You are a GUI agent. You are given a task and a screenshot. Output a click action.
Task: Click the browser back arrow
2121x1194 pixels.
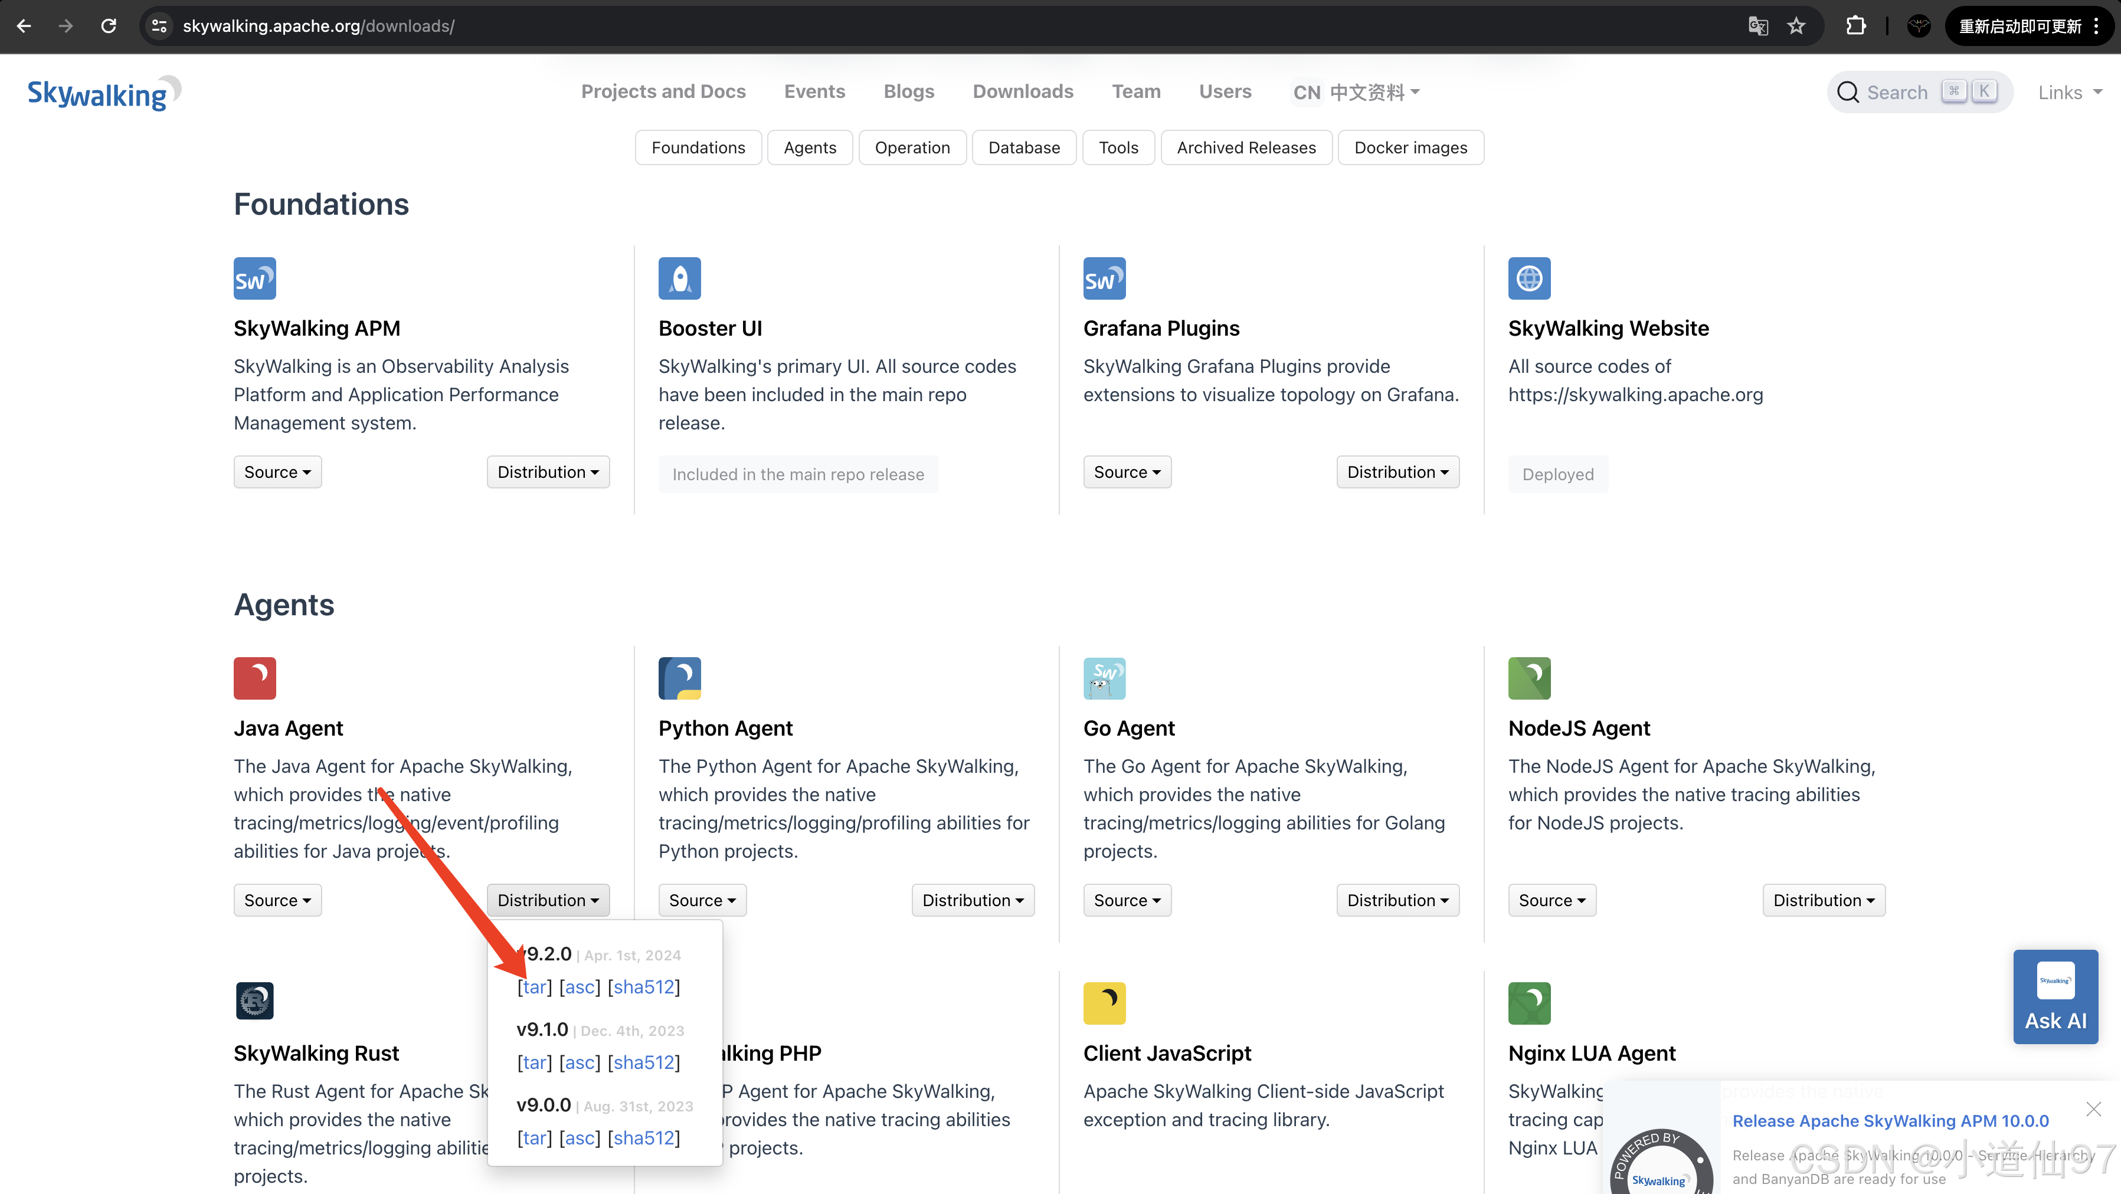point(24,25)
